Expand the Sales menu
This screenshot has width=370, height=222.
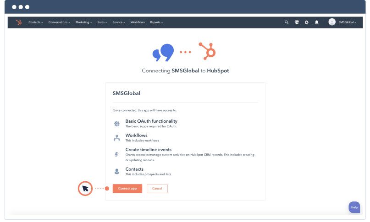(102, 22)
